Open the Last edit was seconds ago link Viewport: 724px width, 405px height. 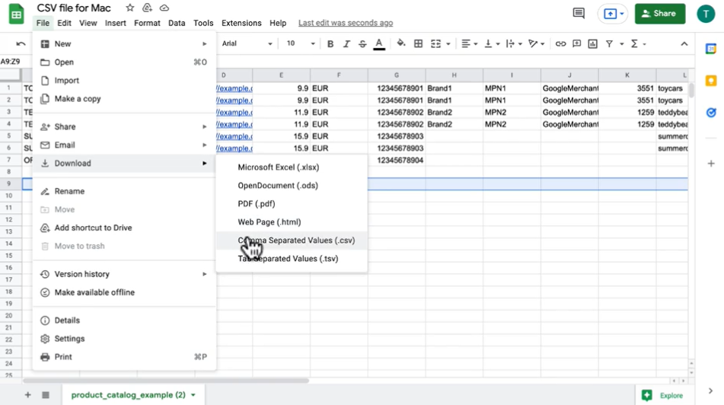346,24
